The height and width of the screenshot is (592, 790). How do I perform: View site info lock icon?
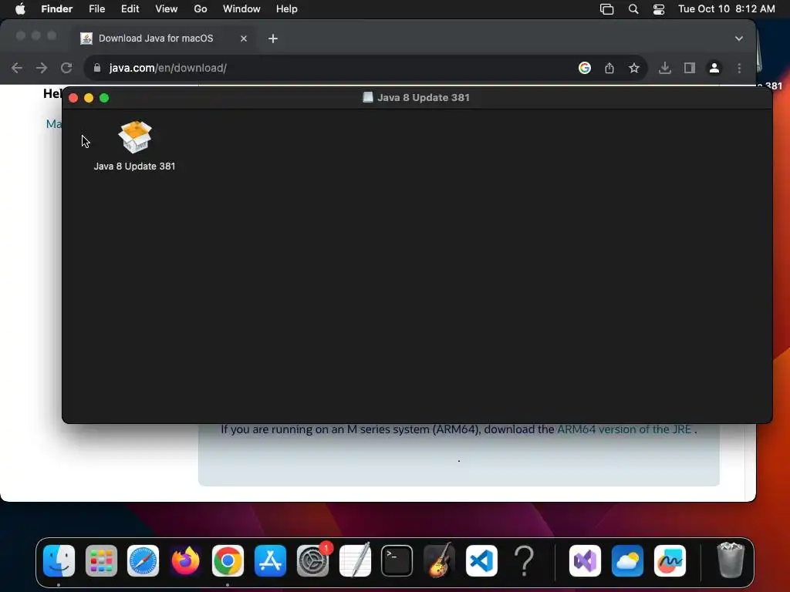pos(97,68)
